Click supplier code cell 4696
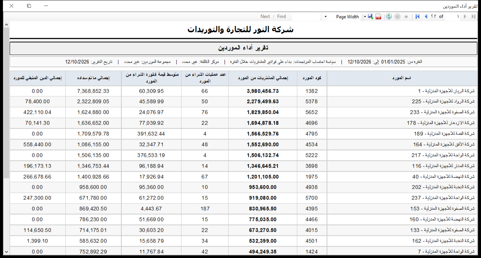 point(312,123)
